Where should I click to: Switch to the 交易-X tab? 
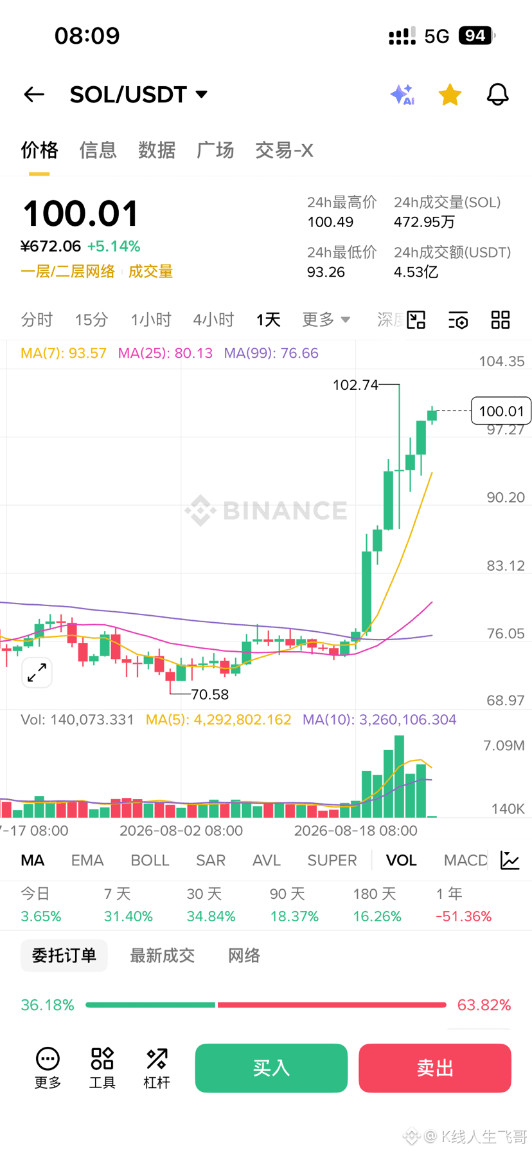(284, 150)
